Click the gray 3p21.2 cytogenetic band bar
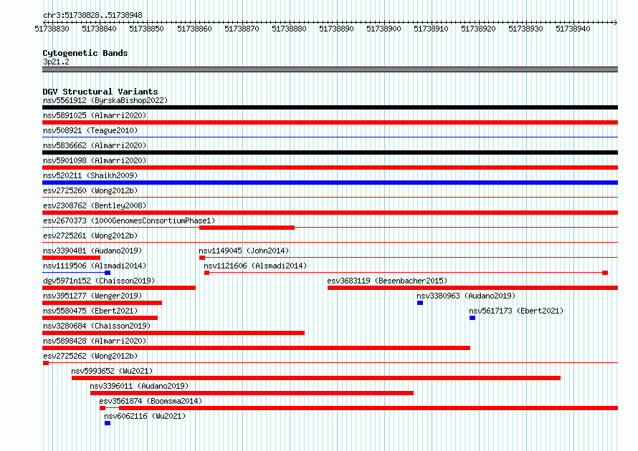 [330, 69]
